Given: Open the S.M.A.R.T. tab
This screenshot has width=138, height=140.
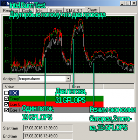Looking at the screenshot, I should (74, 10).
